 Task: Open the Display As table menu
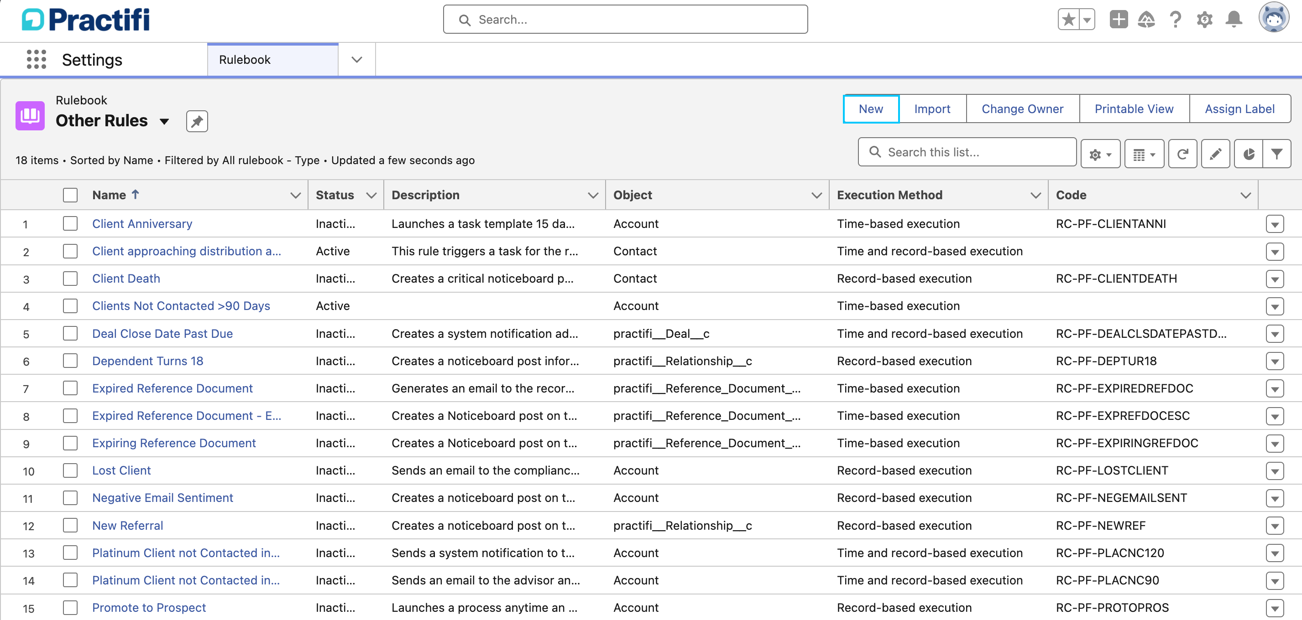(1144, 154)
